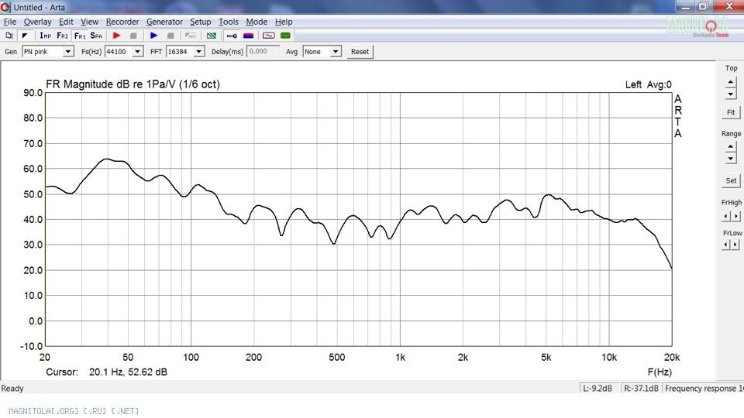The height and width of the screenshot is (418, 744).
Task: Click the Fit button under Top
Action: point(731,112)
